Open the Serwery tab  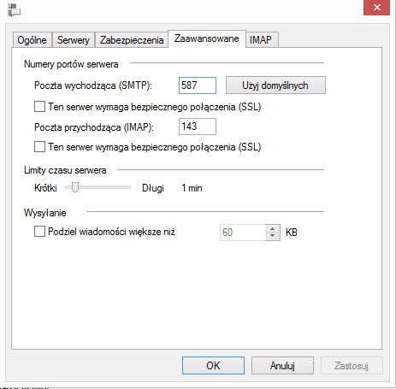(74, 40)
